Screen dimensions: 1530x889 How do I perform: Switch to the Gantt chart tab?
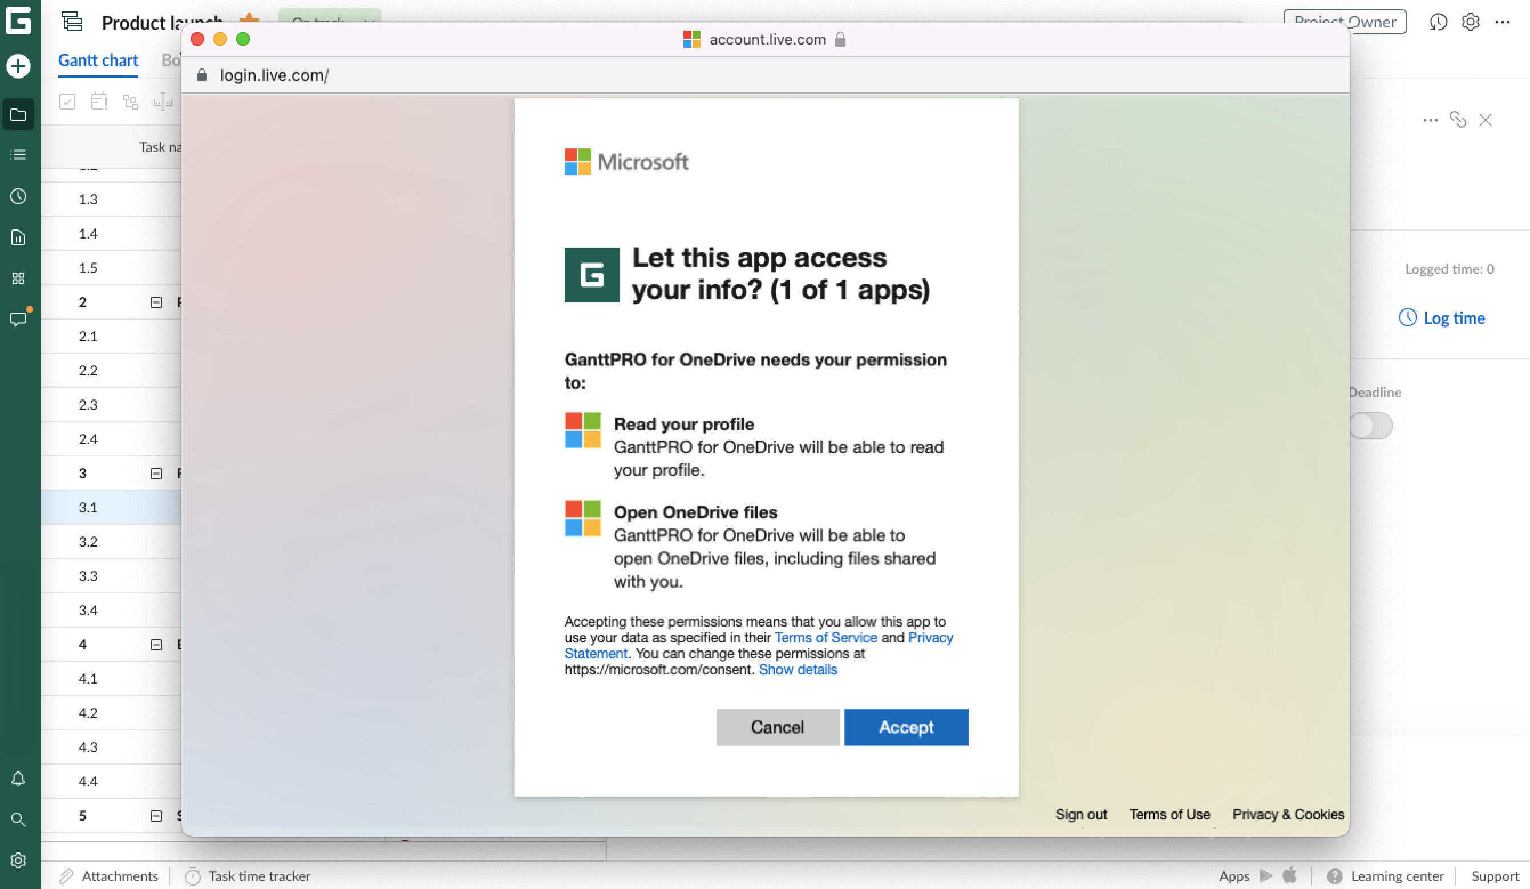[x=98, y=60]
